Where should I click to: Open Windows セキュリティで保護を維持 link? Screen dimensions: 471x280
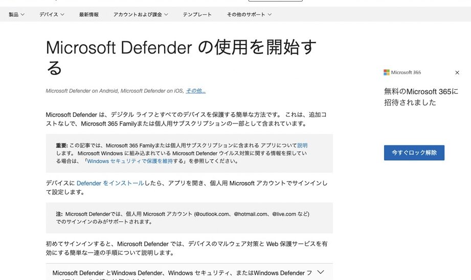(x=130, y=161)
